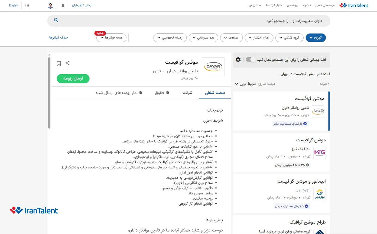
Task: Bookmark the موشن گرافیست job posting
Action: click(x=59, y=63)
